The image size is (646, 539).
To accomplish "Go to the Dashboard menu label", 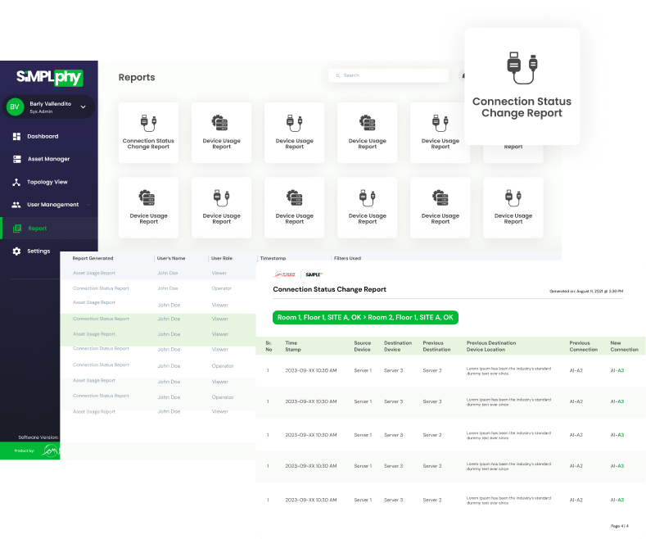I will [x=43, y=137].
